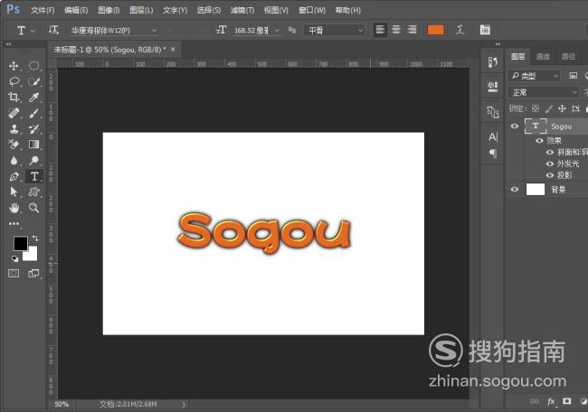This screenshot has width=588, height=412.
Task: Select the Pen tool
Action: (14, 176)
